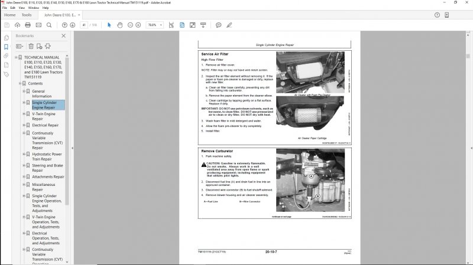The image size is (473, 265).
Task: Print the document using printer icon
Action: pos(28,25)
